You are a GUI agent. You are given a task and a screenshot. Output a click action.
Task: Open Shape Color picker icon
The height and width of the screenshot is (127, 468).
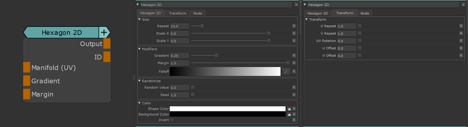289,109
